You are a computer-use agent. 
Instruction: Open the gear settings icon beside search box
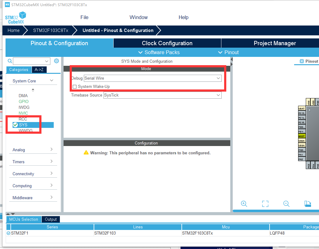tap(56, 61)
